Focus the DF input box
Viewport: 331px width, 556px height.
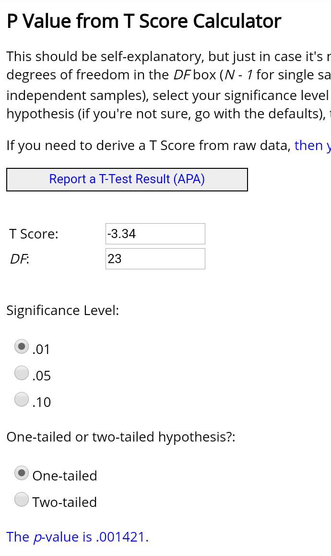[x=155, y=259]
